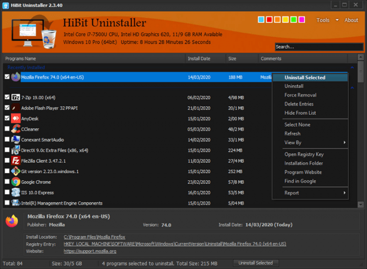Pick the green theme color swatch
Screen dimensions: 367x269
point(294,20)
